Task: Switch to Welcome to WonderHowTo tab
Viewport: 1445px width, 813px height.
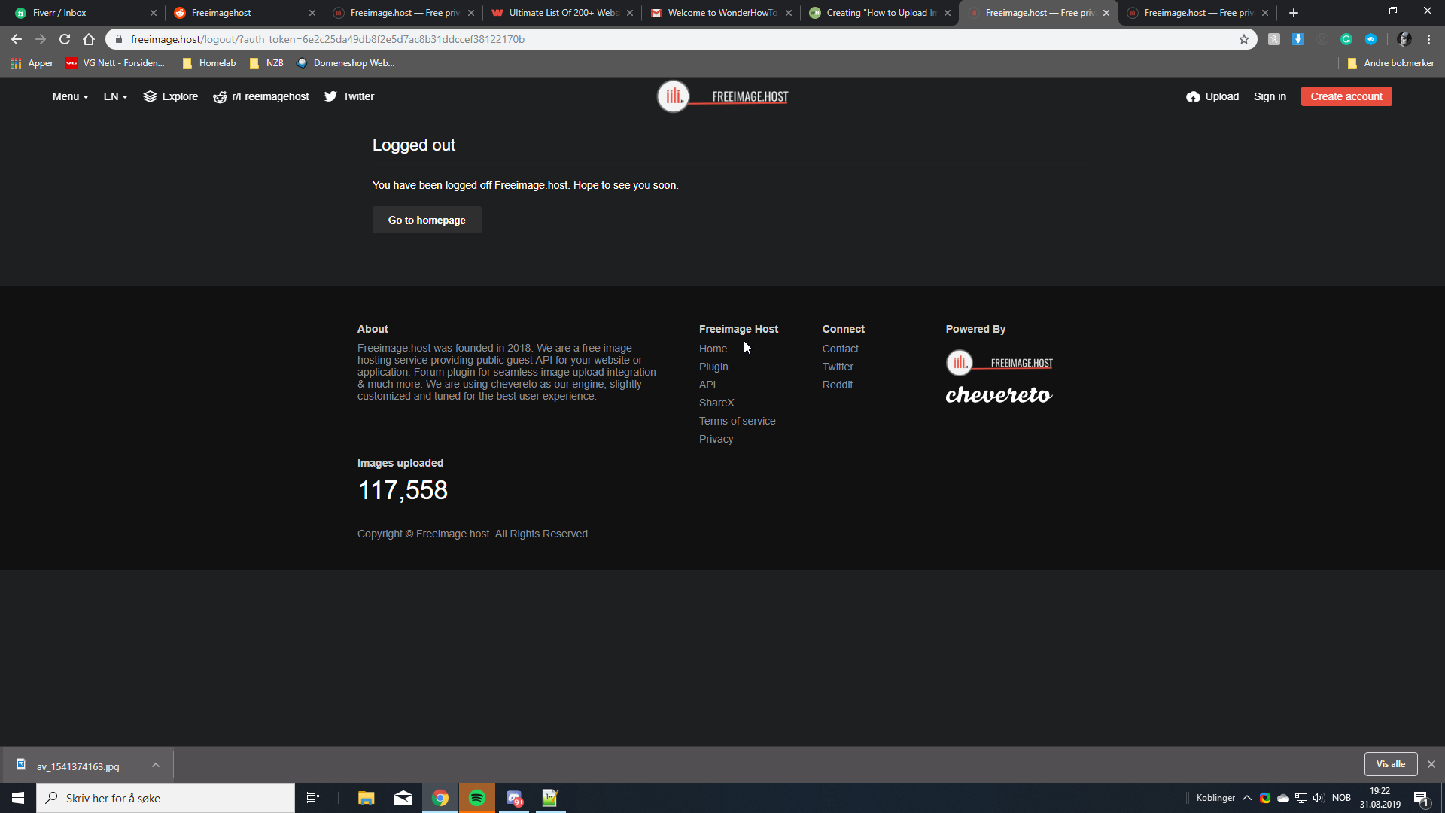Action: point(720,13)
